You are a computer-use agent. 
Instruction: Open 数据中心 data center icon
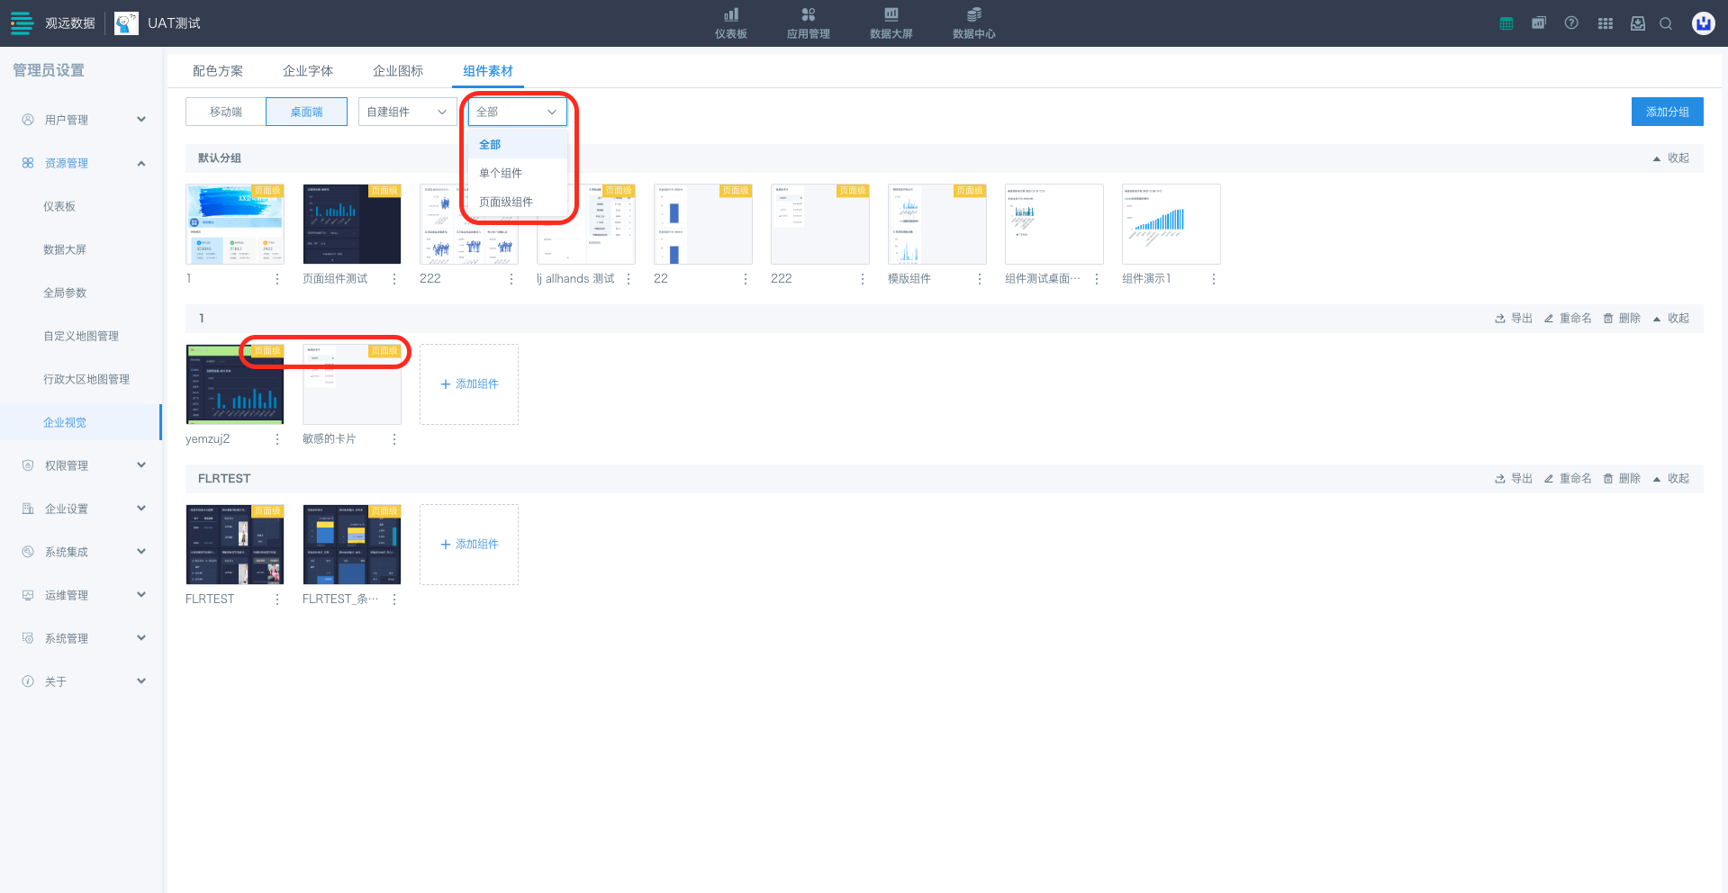(x=973, y=23)
